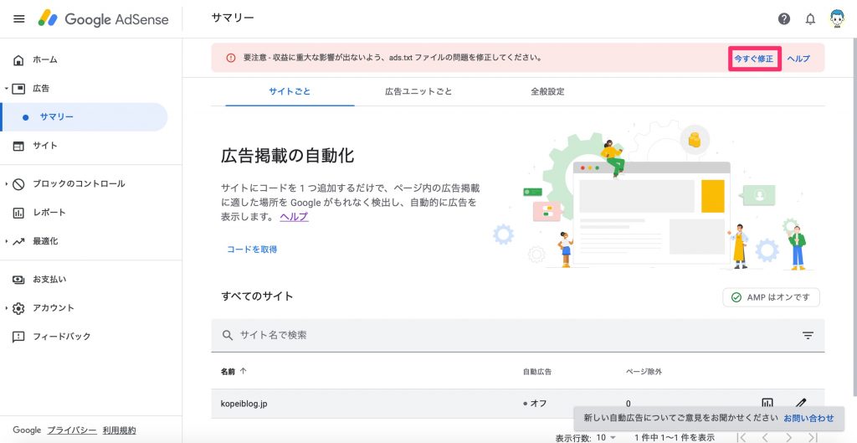Open notifications bell icon
Screen dimensions: 857x443
[810, 18]
